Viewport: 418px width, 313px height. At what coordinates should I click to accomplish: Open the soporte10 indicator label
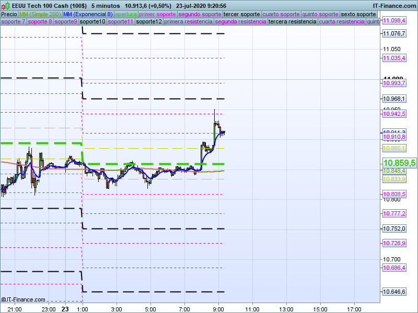coord(93,21)
